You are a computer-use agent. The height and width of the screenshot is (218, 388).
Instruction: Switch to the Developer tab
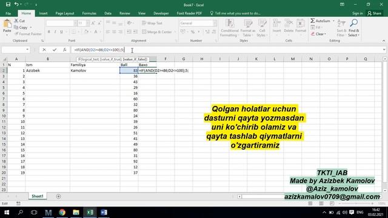pyautogui.click(x=161, y=13)
